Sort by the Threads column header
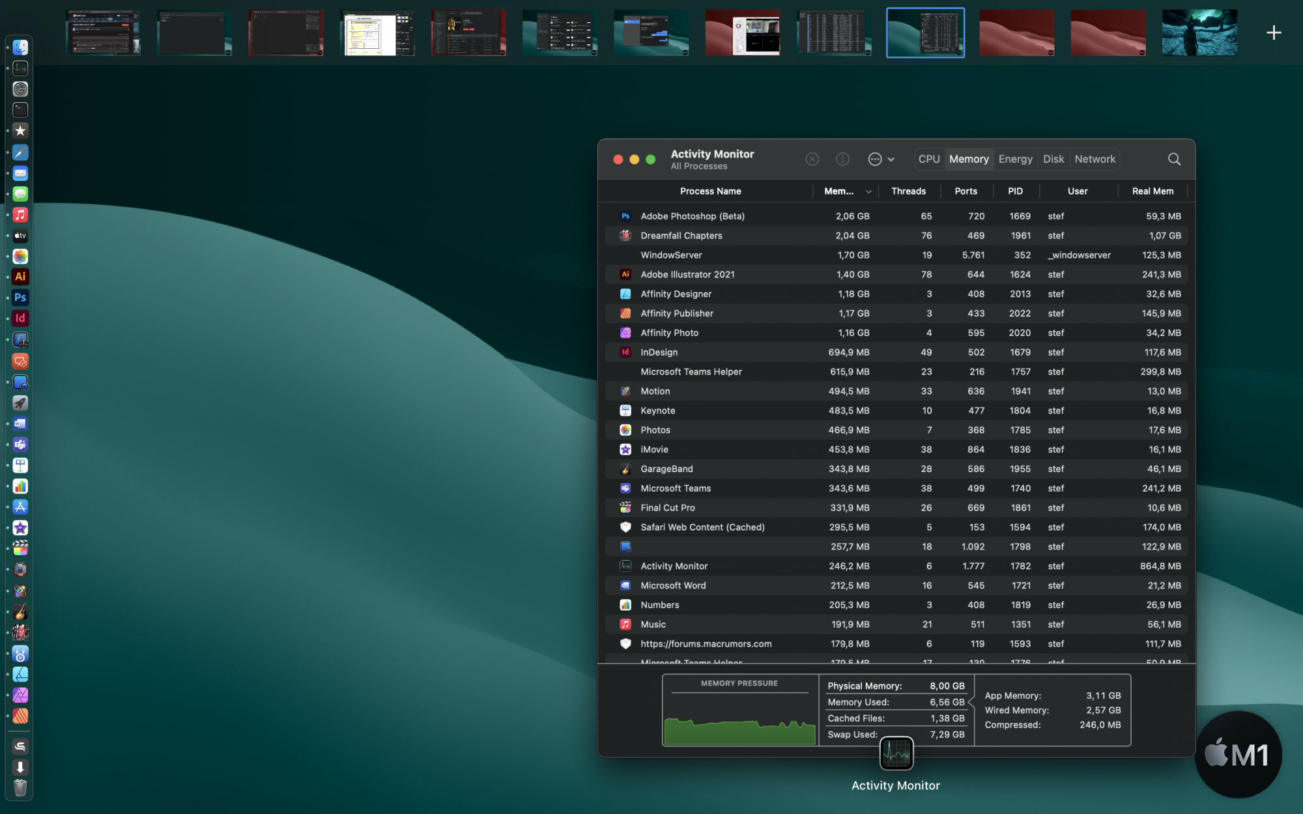The image size is (1303, 814). (908, 191)
